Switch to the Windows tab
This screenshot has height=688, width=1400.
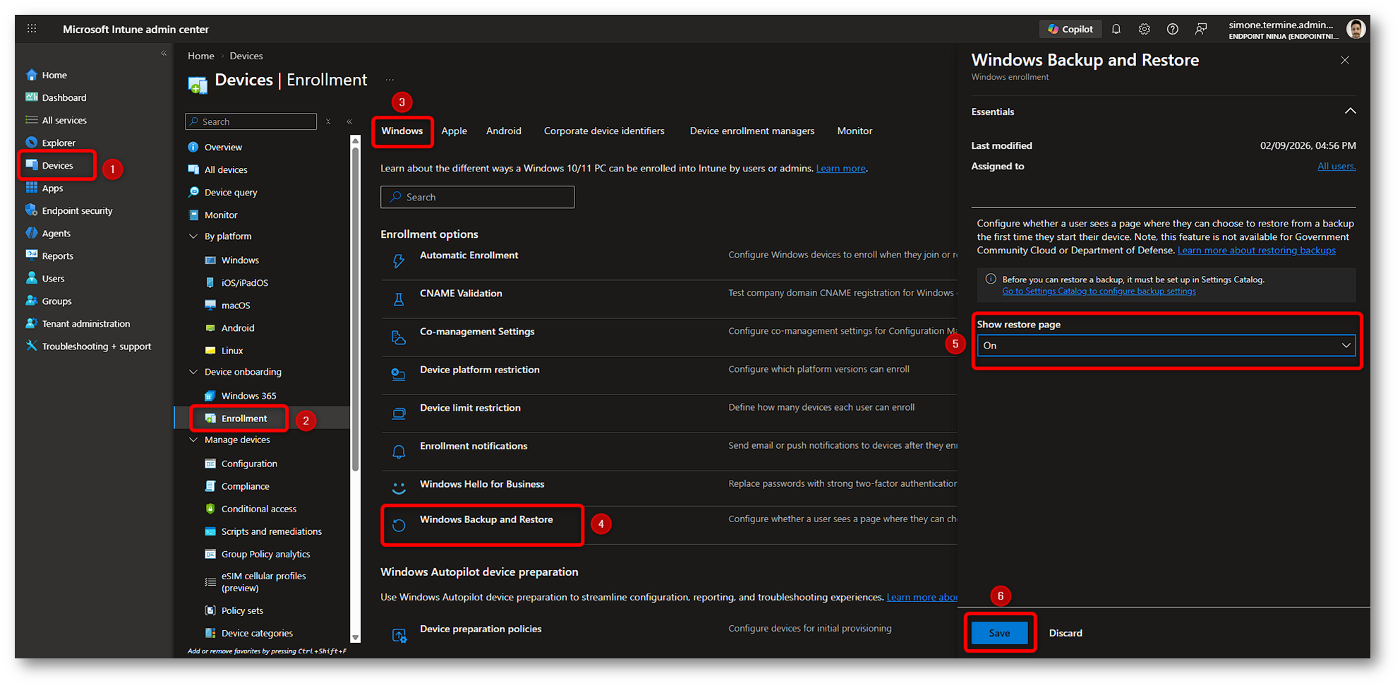click(x=402, y=131)
